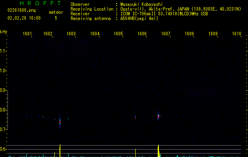Click the Receiving Location label

point(92,9)
